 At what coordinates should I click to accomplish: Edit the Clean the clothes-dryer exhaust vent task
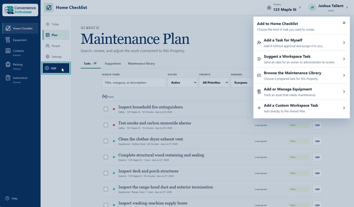click(x=317, y=141)
